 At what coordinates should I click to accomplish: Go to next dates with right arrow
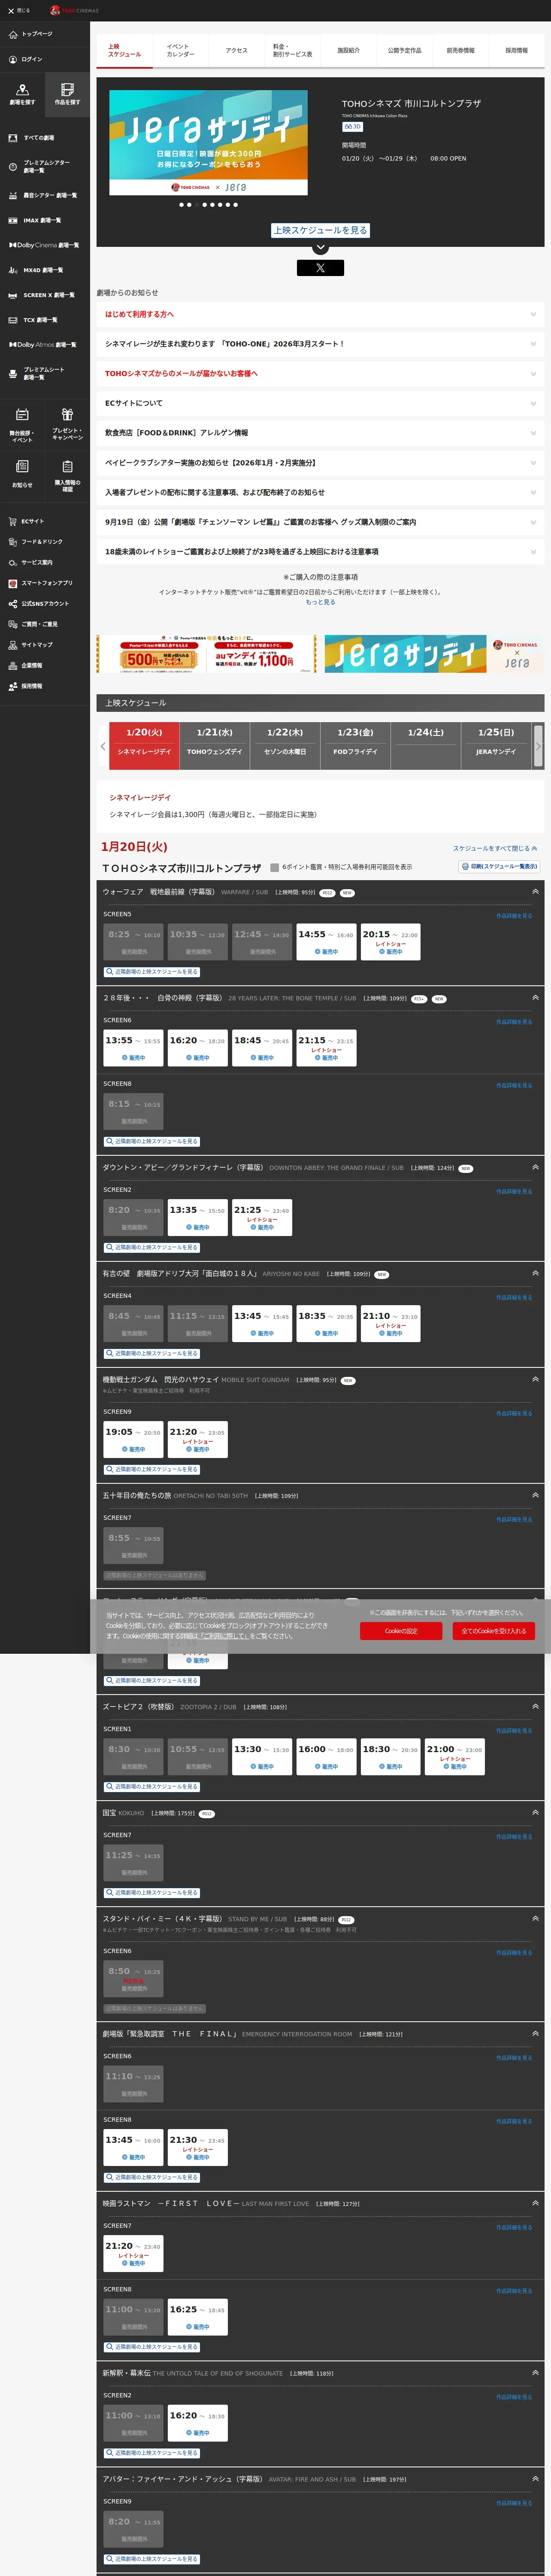tap(538, 746)
